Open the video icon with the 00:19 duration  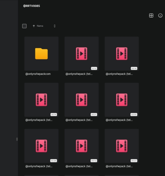(42, 100)
